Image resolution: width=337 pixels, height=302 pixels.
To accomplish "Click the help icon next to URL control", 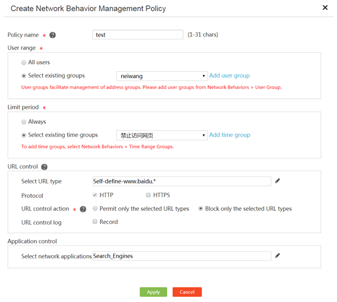I will tap(45, 167).
